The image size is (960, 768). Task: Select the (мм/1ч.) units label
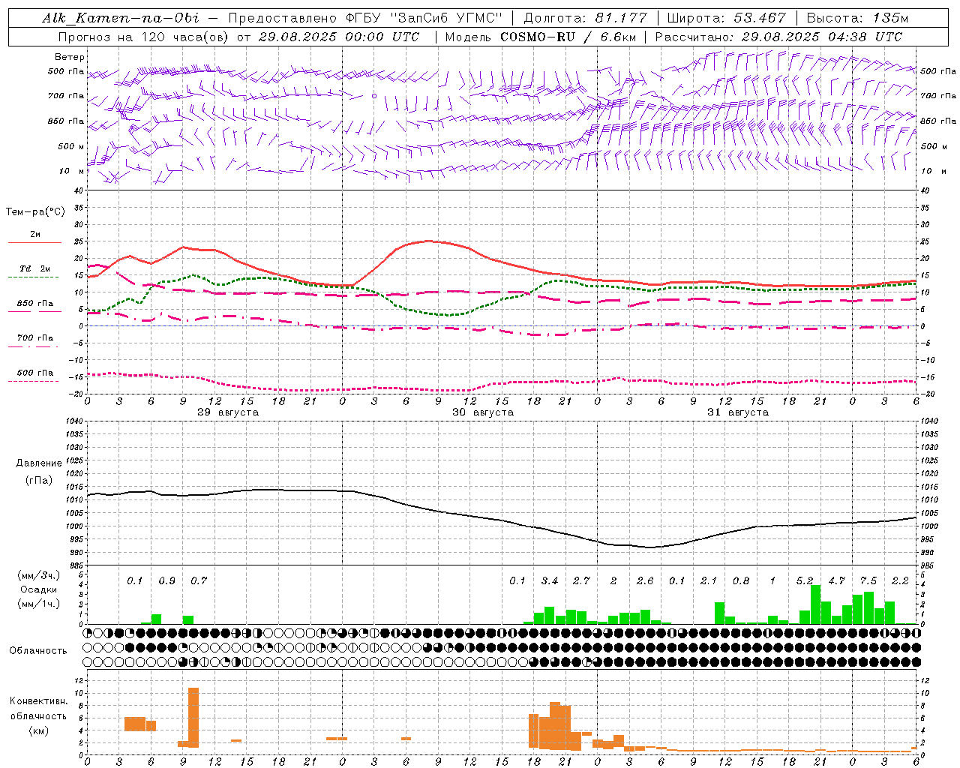click(39, 604)
